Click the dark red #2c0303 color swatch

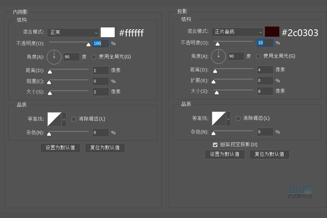[272, 32]
